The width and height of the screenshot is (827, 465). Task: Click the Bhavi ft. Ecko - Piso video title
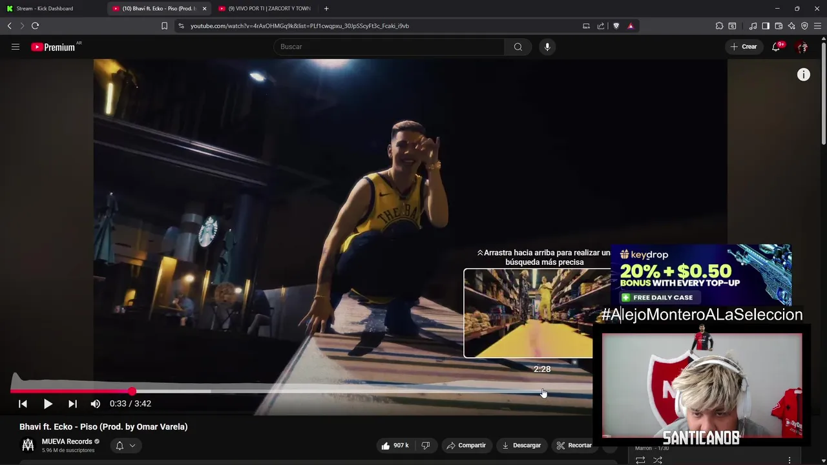[x=103, y=427]
